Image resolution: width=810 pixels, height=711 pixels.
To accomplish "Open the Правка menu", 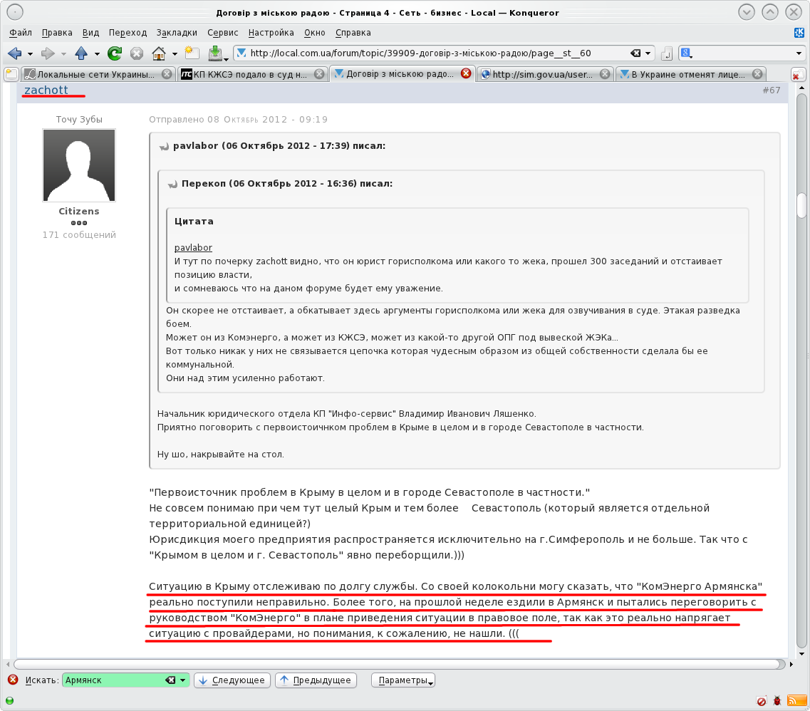I will pyautogui.click(x=57, y=33).
